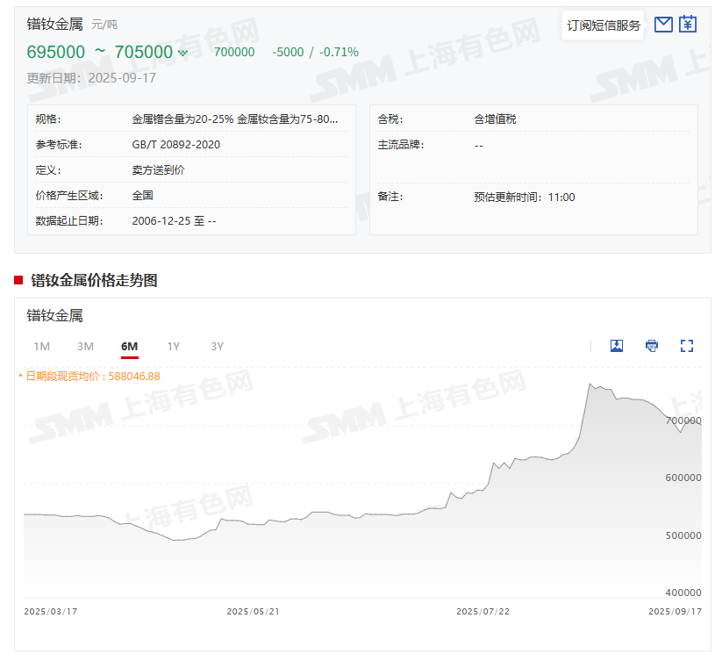Click the envelope SMS subscription icon

663,25
